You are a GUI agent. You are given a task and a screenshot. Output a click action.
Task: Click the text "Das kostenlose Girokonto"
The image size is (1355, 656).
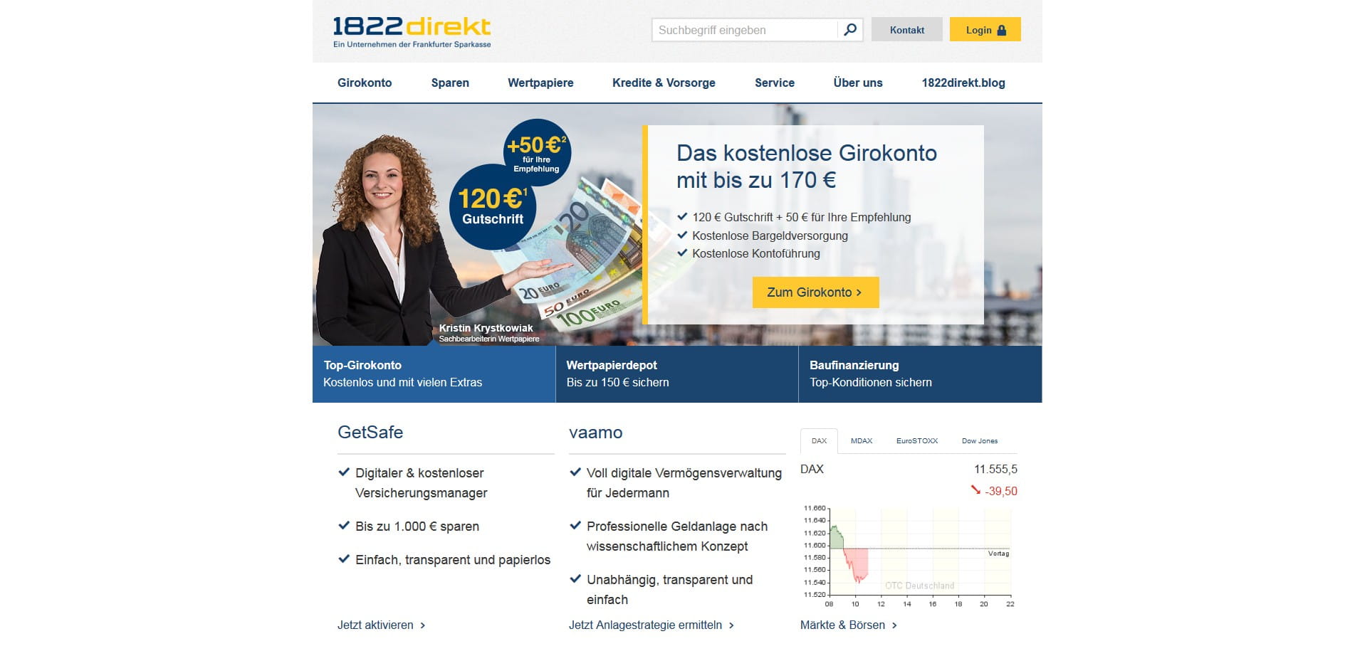pos(807,153)
